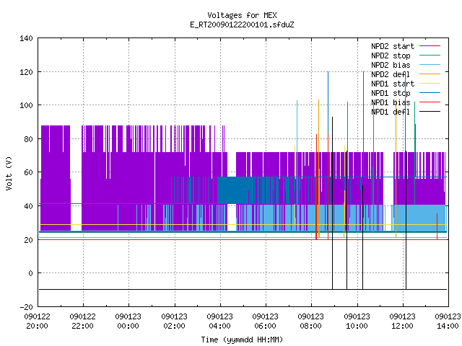Click the '090122 20:00' time tick label
This screenshot has height=346, width=462.
37,321
